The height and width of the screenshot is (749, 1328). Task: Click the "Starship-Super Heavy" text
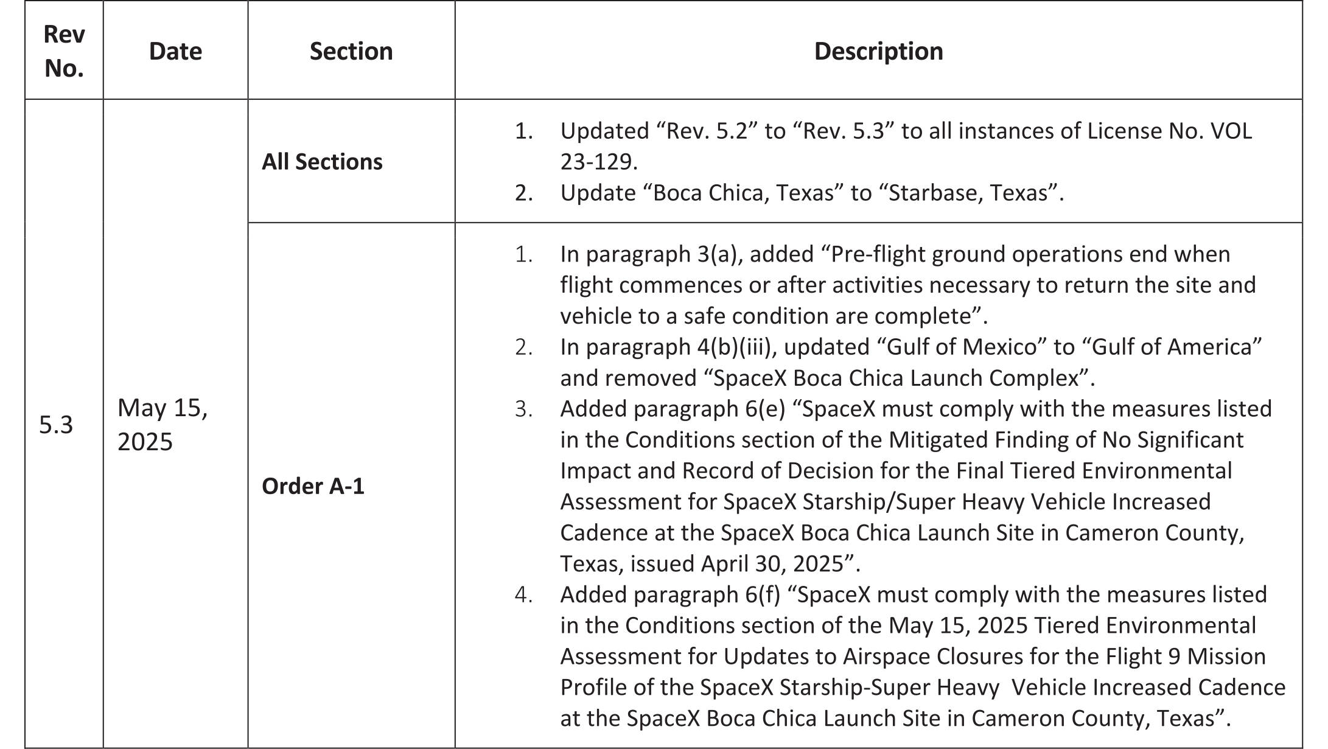click(x=889, y=688)
